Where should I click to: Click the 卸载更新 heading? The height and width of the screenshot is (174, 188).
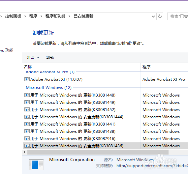(x=43, y=33)
